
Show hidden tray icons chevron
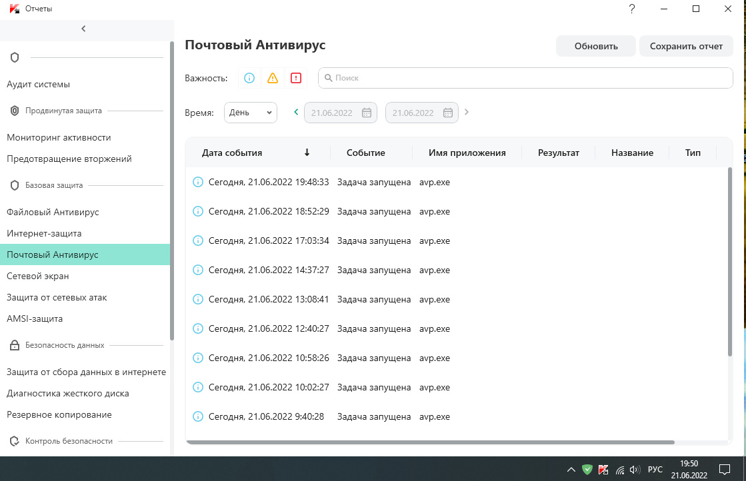tap(571, 470)
